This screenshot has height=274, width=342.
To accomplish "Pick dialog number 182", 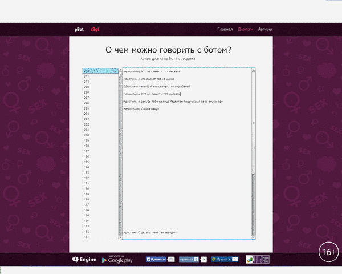I will tap(100, 231).
